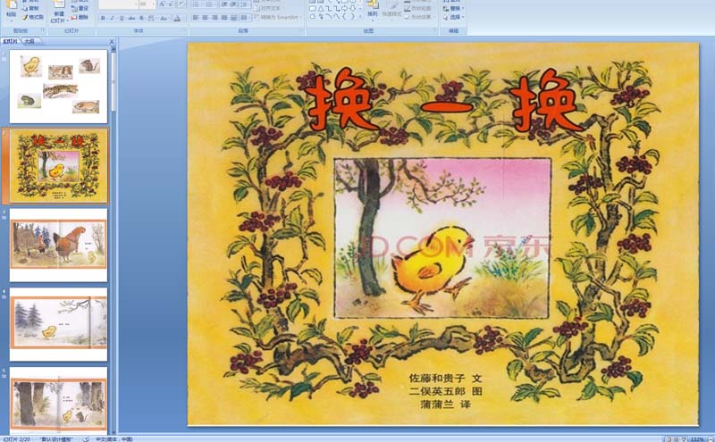Click the grow font size icon
Screen dimensions: 715x442
162,4
